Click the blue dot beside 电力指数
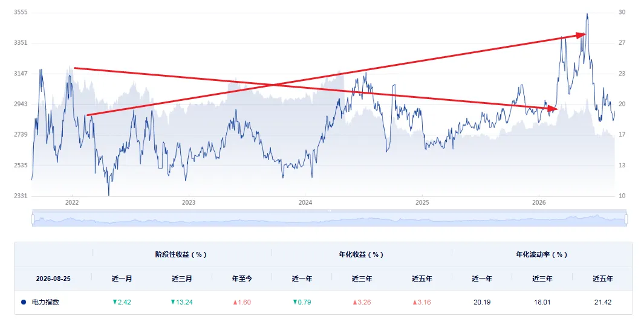 tap(24, 302)
